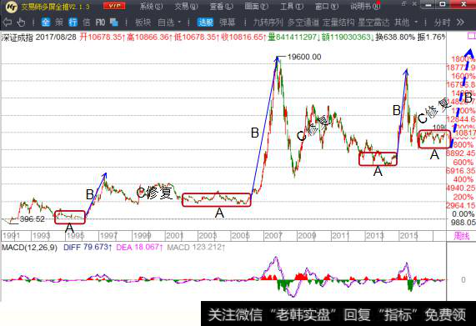
Task: Click the app logo icon in title bar
Action: 12,6
